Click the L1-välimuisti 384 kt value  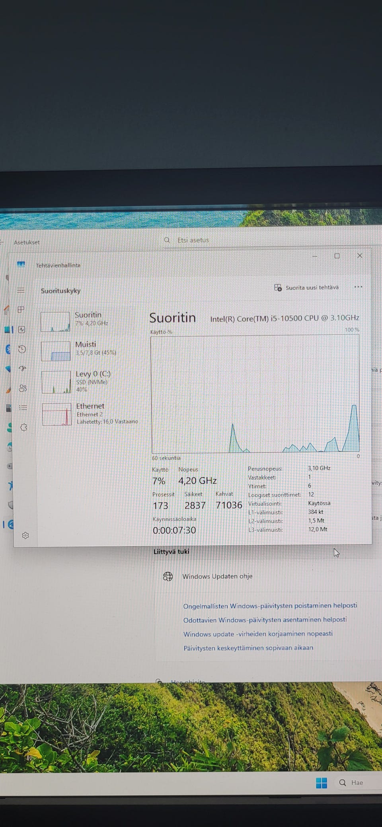point(316,512)
